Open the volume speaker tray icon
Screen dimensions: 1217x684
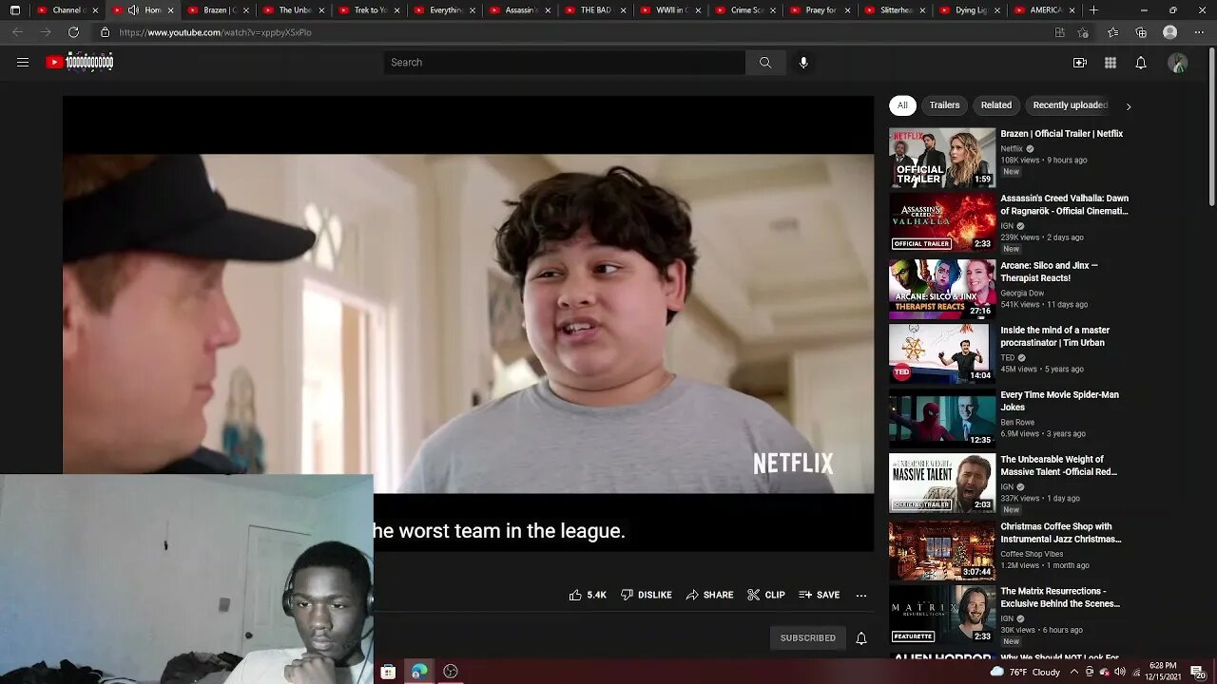1120,672
